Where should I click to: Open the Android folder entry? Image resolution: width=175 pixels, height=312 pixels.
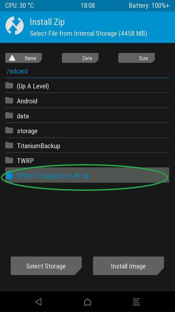87,101
